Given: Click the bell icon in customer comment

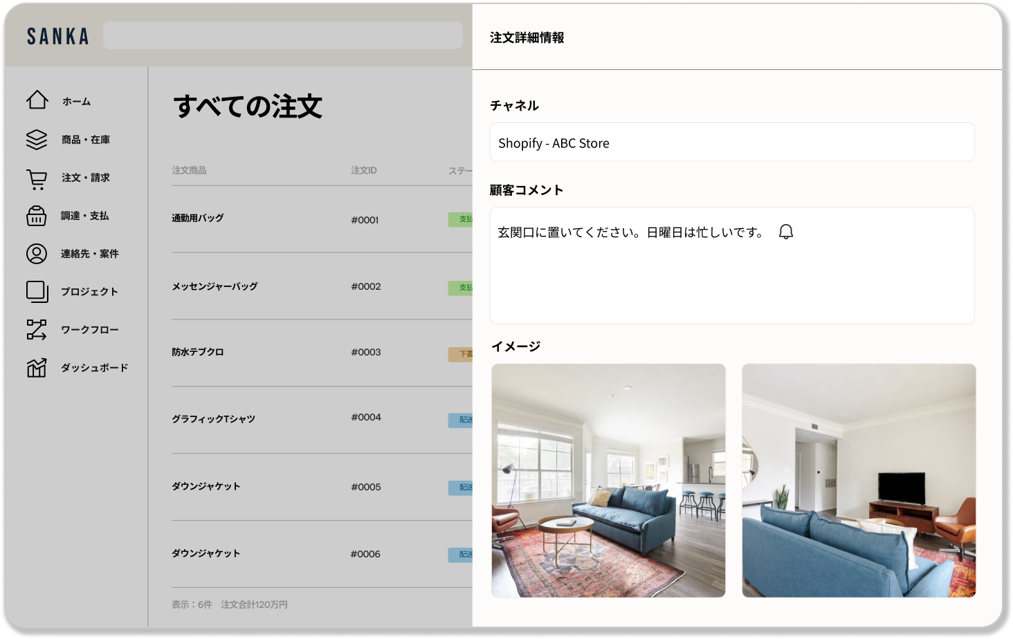Looking at the screenshot, I should coord(785,232).
